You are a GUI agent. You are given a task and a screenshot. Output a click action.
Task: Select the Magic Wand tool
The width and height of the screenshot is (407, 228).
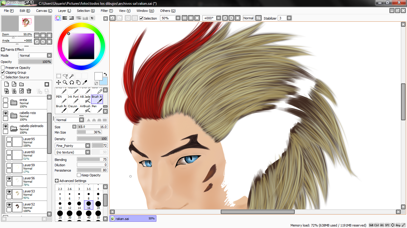[72, 76]
